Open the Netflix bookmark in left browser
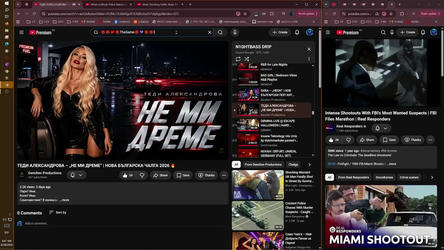The image size is (444, 250). click(104, 22)
